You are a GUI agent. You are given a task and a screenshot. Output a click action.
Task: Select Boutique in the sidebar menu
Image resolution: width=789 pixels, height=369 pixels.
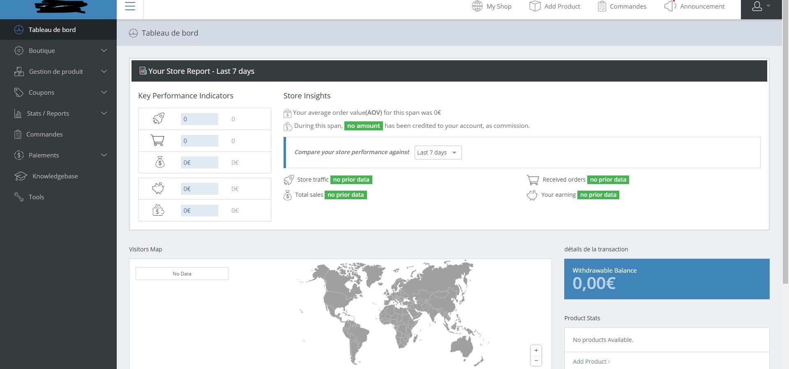58,50
